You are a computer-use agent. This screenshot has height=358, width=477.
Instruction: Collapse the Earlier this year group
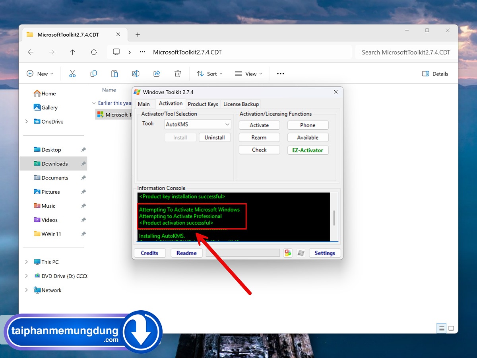point(94,103)
